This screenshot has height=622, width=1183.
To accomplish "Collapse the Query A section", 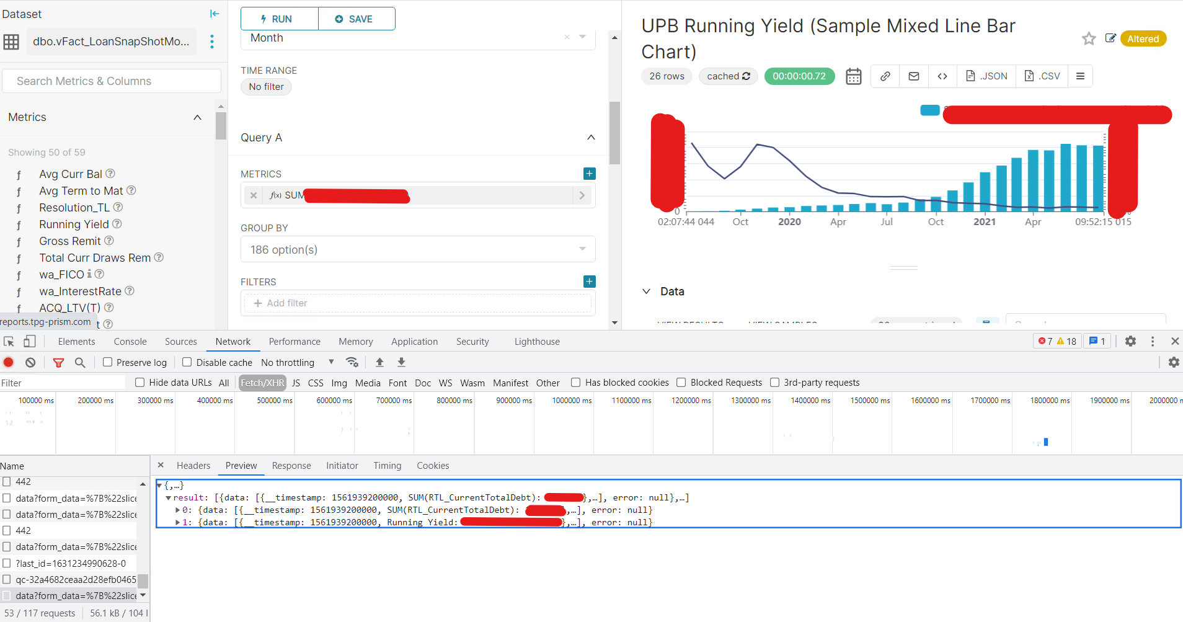I will click(x=590, y=137).
